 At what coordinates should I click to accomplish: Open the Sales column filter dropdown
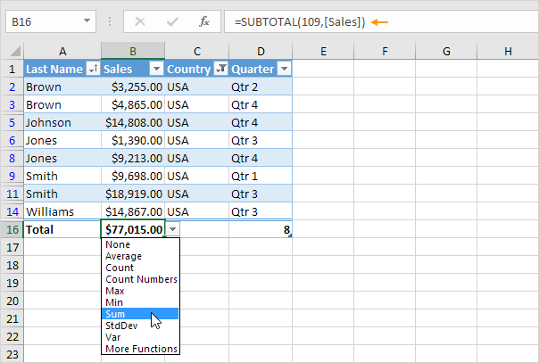coord(156,69)
